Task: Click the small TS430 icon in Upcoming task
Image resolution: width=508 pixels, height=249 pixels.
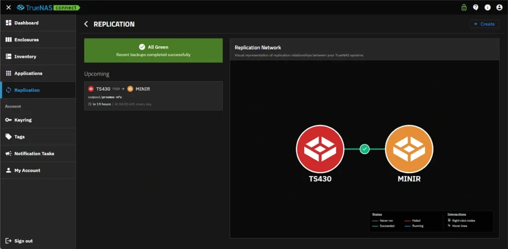Action: [91, 89]
